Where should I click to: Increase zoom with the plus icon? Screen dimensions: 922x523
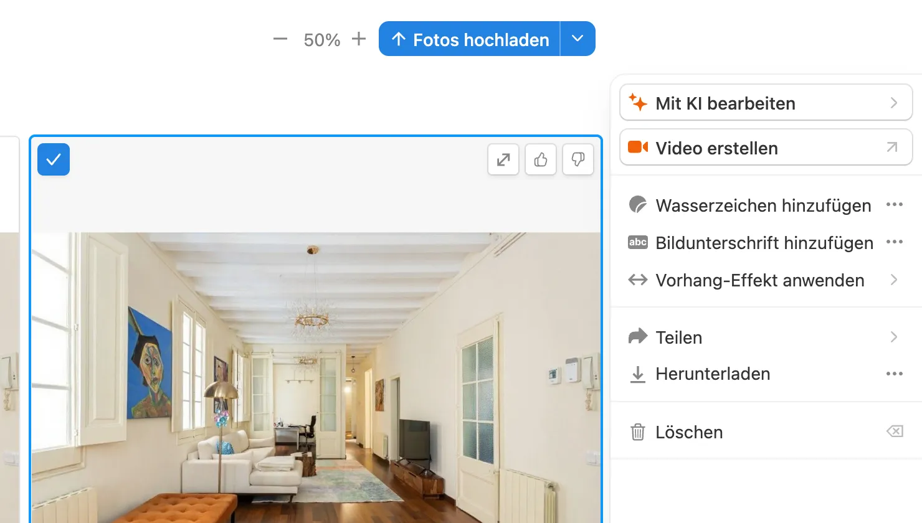(359, 39)
